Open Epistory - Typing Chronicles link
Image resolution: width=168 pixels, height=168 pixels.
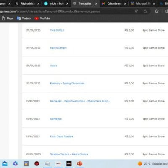(67, 83)
